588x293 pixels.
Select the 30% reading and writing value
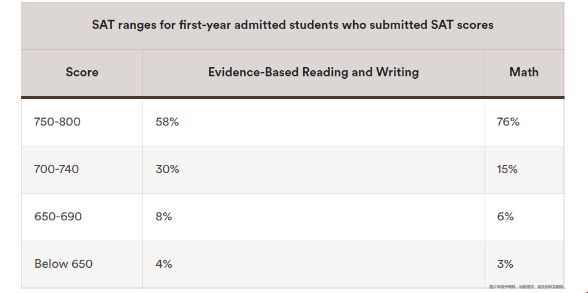[168, 169]
